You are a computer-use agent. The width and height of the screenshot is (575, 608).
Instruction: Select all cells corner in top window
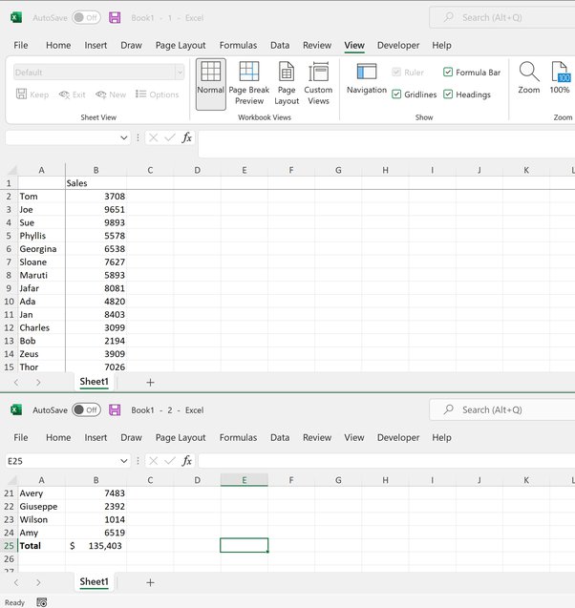pos(12,170)
